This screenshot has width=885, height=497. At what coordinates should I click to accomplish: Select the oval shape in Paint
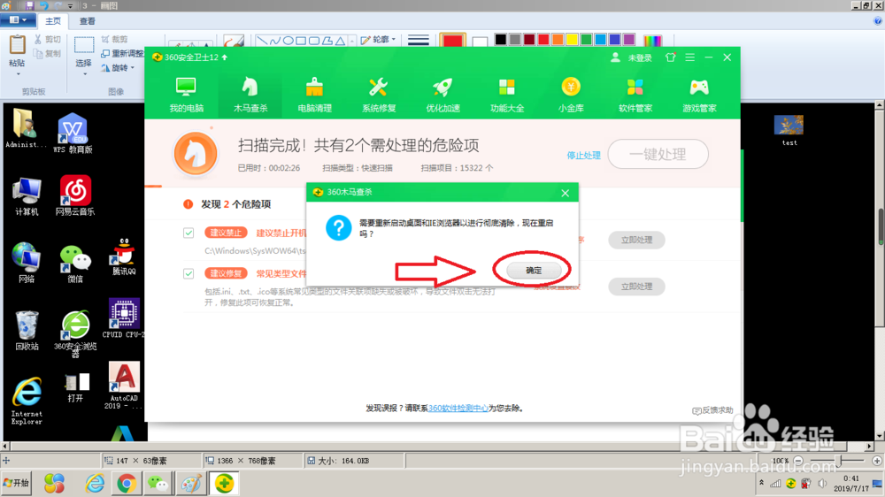[288, 41]
